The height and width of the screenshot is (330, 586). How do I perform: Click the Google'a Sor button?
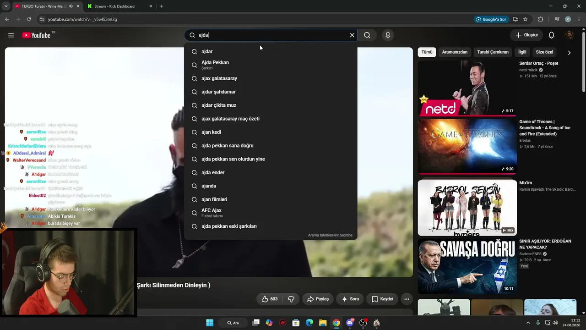491,19
